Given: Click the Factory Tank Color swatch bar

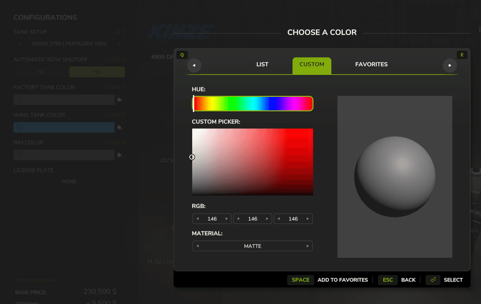Looking at the screenshot, I should [x=64, y=100].
